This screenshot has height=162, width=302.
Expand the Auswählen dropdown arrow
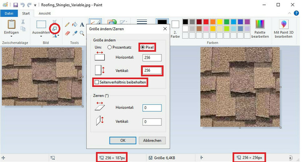[x=41, y=37]
